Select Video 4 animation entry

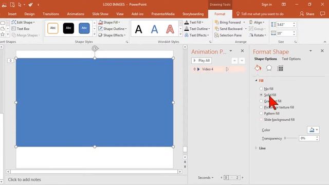tap(218, 69)
